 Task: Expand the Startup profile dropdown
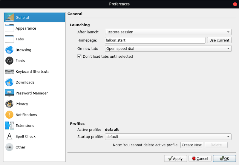[x=168, y=137]
